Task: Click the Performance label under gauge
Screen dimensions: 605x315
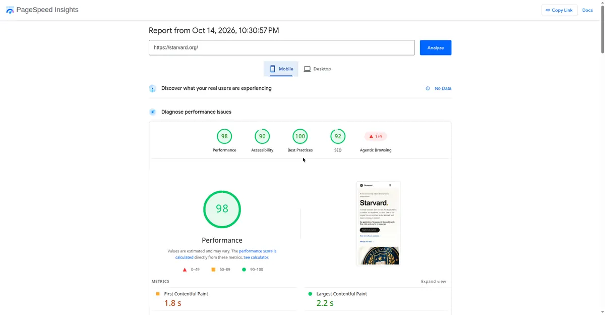Action: coord(224,150)
